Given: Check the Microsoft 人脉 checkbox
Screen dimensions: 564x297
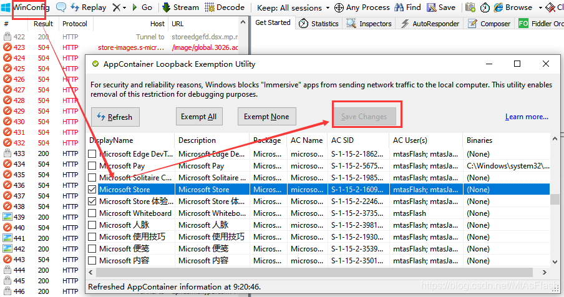Looking at the screenshot, I should coord(92,225).
